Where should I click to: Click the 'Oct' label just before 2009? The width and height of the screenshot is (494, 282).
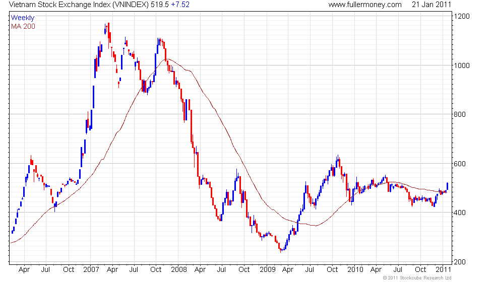244,270
